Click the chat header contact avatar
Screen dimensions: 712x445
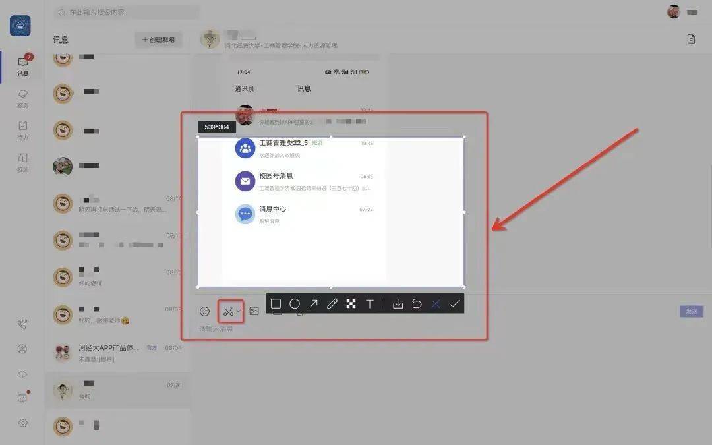click(x=210, y=40)
